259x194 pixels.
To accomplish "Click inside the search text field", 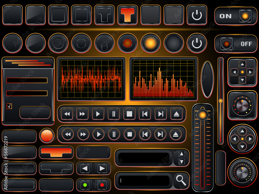I will tap(144, 180).
